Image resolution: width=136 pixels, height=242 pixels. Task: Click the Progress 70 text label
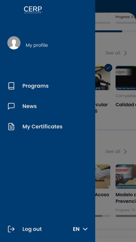[x=126, y=210]
